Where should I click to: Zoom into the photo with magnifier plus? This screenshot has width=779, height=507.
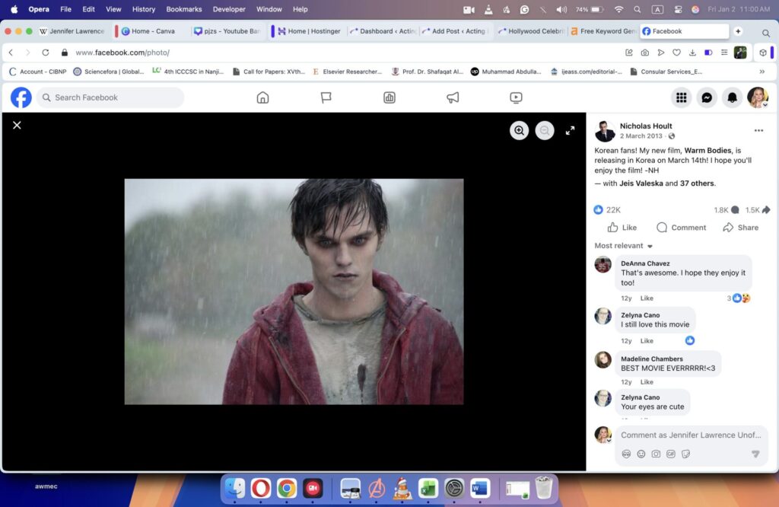click(x=519, y=130)
